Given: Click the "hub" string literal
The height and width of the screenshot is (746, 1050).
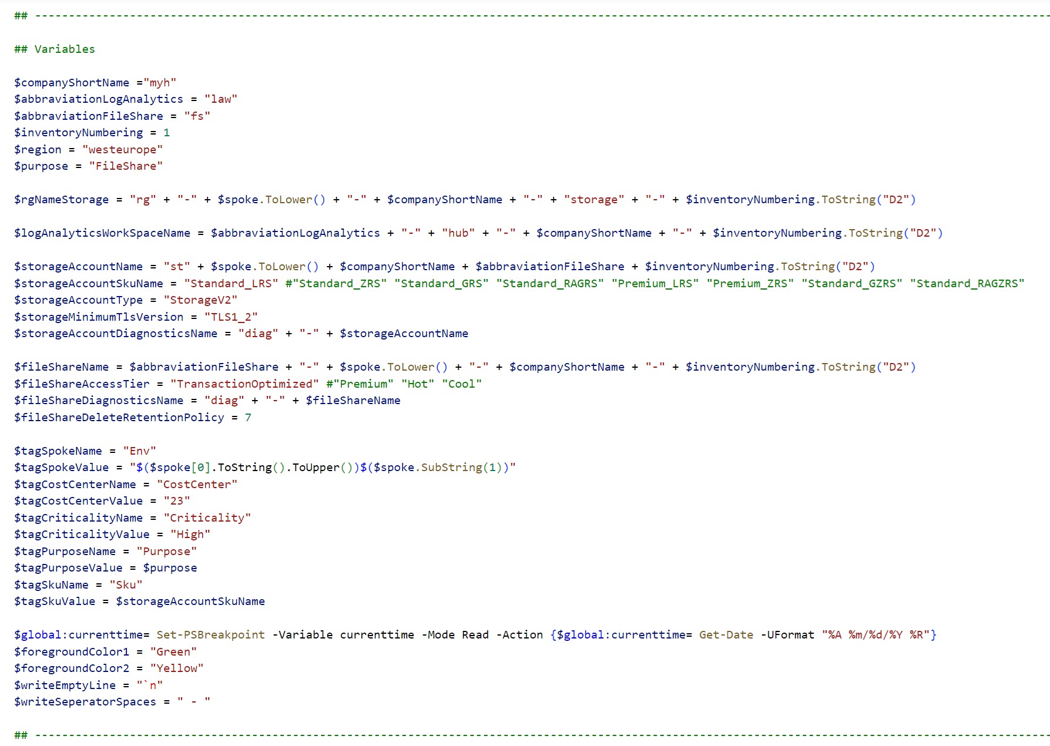Looking at the screenshot, I should (458, 233).
